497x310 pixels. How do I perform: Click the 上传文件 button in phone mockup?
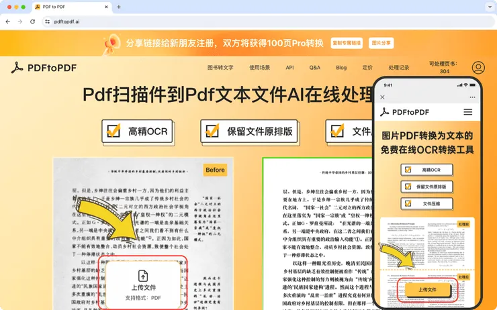coord(427,290)
